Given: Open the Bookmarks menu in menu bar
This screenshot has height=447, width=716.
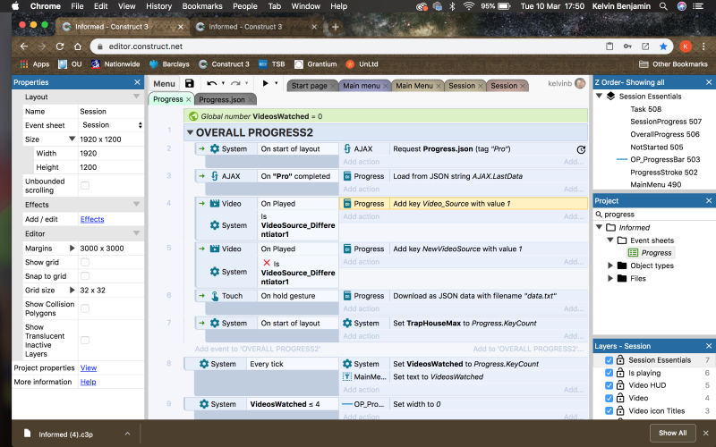Looking at the screenshot, I should click(202, 6).
